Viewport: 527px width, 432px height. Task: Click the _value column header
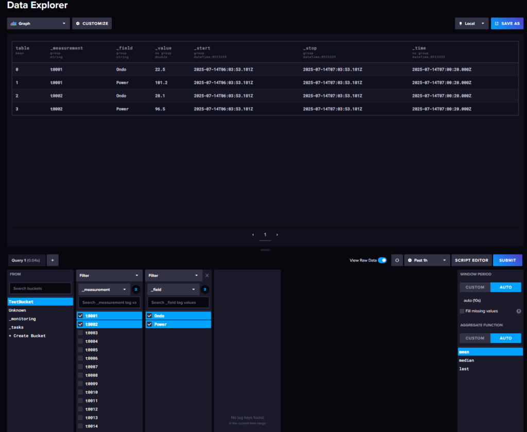click(x=163, y=48)
